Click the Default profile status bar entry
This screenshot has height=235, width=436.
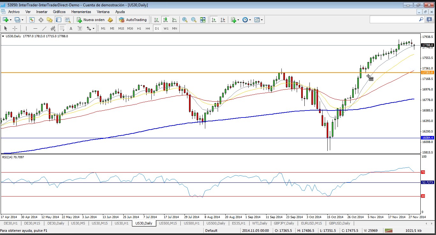coord(211,231)
